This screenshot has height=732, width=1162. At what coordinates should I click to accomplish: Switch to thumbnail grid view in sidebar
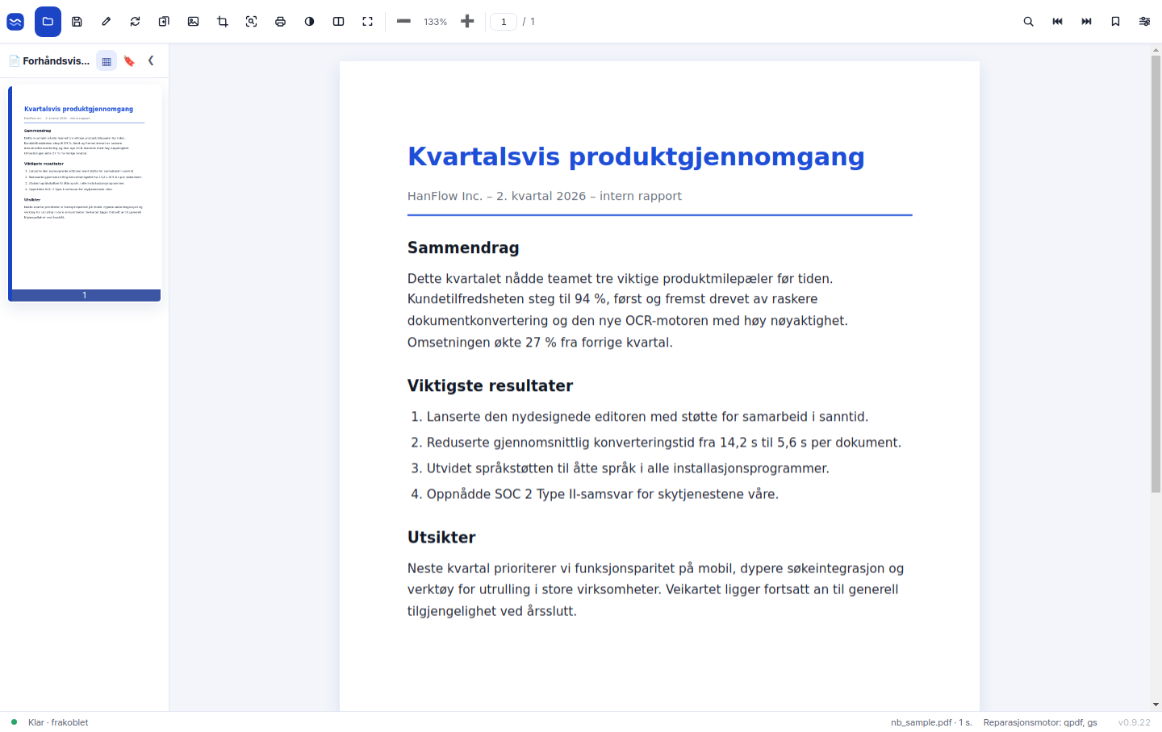coord(107,61)
